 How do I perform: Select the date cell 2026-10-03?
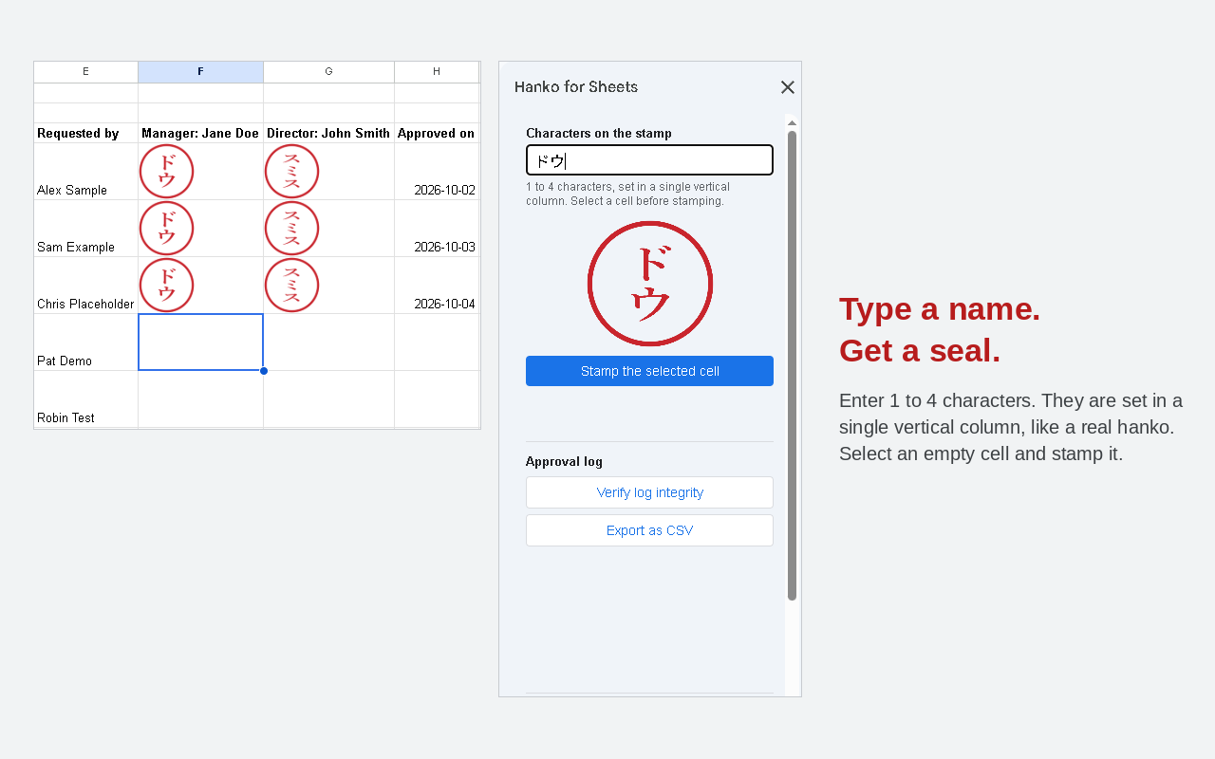437,228
